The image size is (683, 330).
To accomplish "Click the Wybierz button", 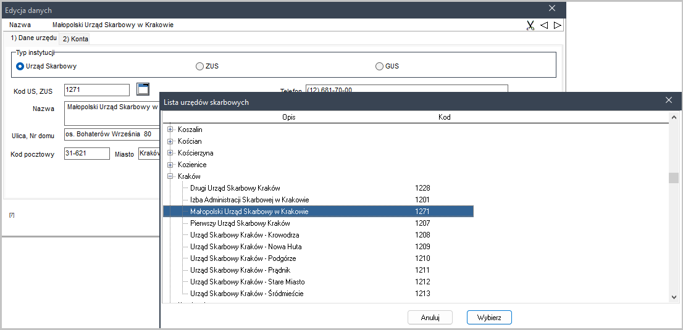I will pyautogui.click(x=489, y=318).
